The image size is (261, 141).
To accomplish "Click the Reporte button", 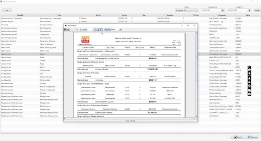I will tap(253, 137).
